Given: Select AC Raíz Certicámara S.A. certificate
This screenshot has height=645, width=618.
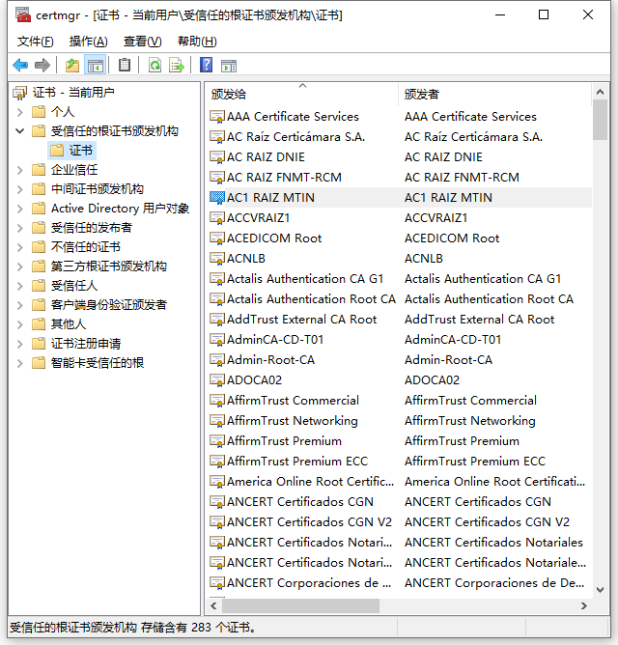Looking at the screenshot, I should [295, 136].
